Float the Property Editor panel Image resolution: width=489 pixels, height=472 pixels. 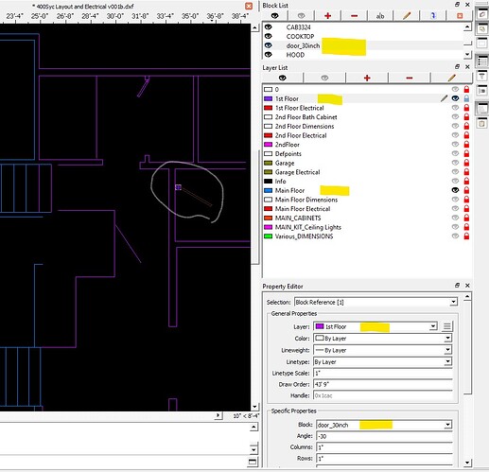[457, 286]
